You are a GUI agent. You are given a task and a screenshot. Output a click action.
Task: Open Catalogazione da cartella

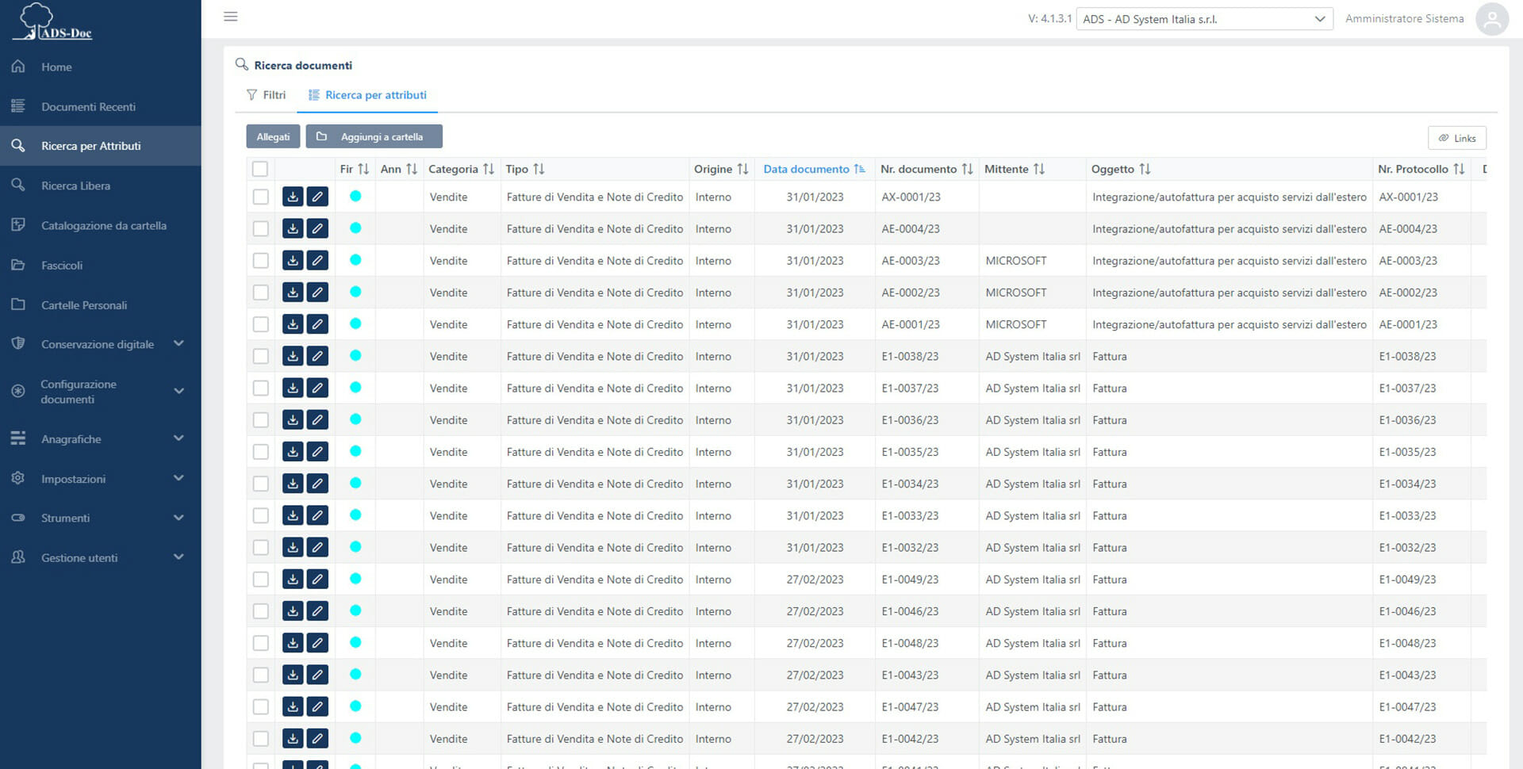click(x=100, y=225)
